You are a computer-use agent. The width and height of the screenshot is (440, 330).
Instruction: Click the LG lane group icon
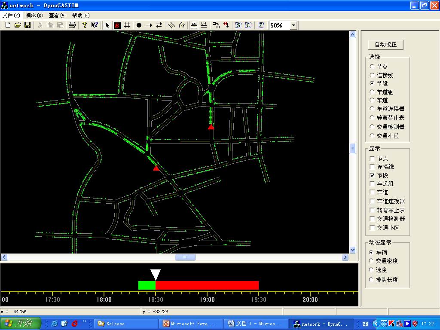pyautogui.click(x=194, y=25)
